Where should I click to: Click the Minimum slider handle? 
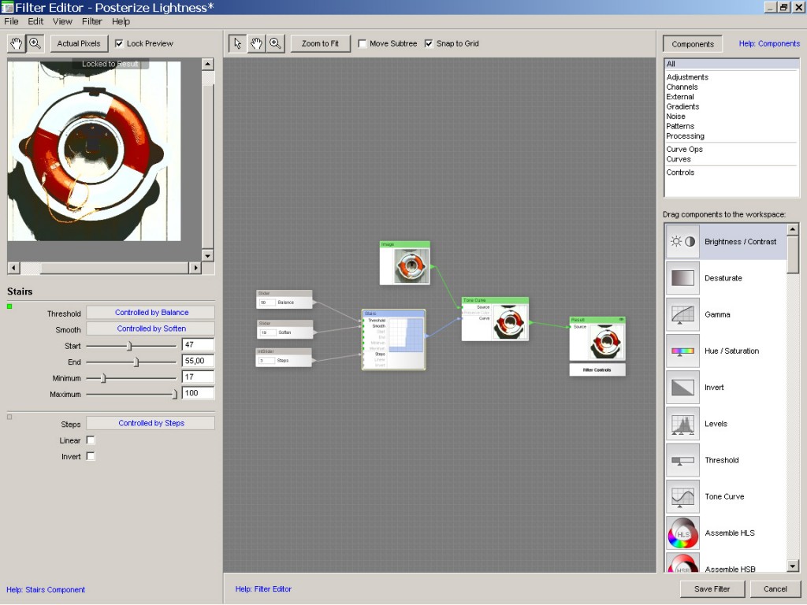click(x=103, y=378)
